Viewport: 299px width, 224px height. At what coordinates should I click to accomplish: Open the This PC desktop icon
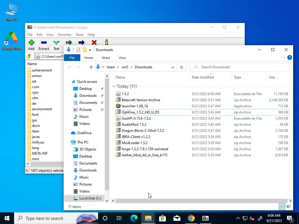[11, 12]
